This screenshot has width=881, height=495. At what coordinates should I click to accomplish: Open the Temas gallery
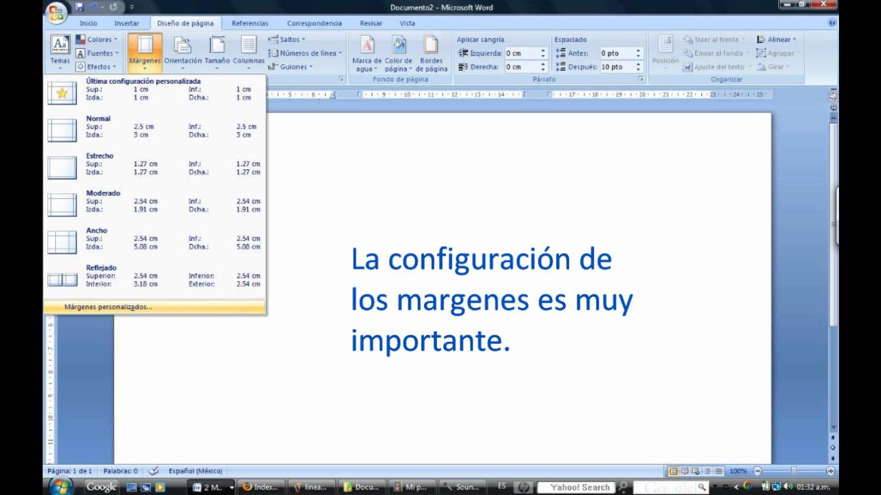(x=60, y=53)
